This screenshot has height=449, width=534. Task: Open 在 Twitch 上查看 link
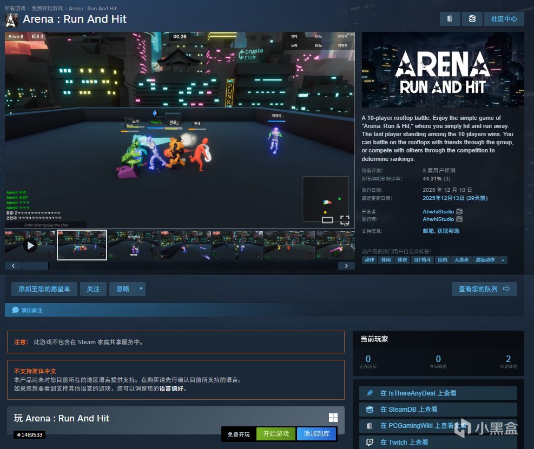(438, 442)
